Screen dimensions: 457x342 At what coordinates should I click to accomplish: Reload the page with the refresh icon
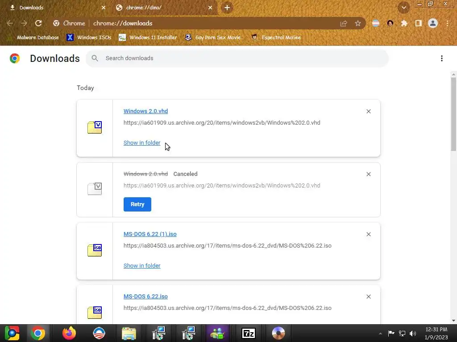[x=38, y=23]
